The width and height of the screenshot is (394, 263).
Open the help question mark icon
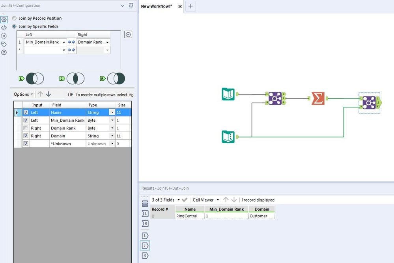click(x=4, y=52)
